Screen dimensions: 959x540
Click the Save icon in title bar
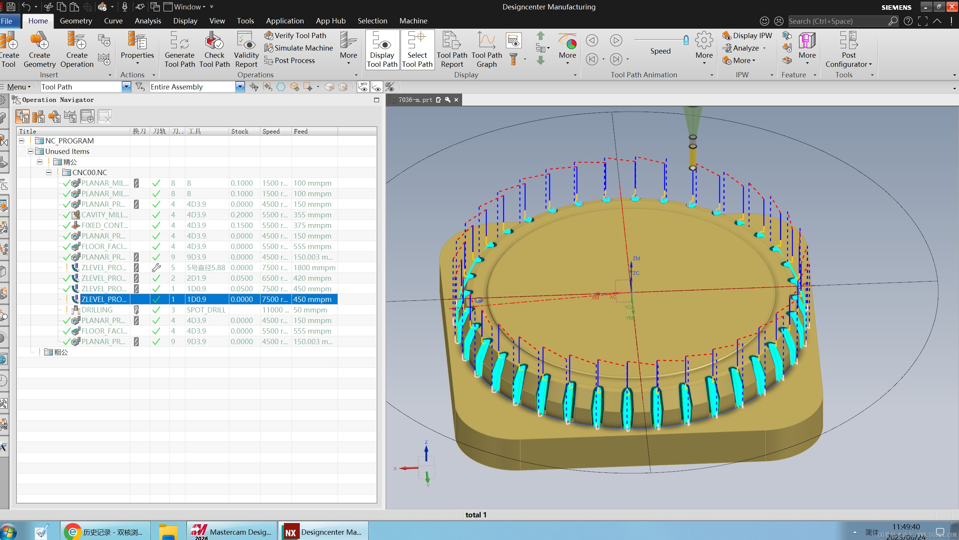coord(11,6)
